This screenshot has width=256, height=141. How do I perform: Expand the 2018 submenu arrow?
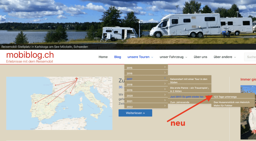[x=165, y=84]
